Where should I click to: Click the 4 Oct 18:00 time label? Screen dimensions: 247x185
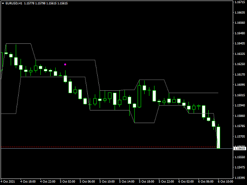[28, 181]
